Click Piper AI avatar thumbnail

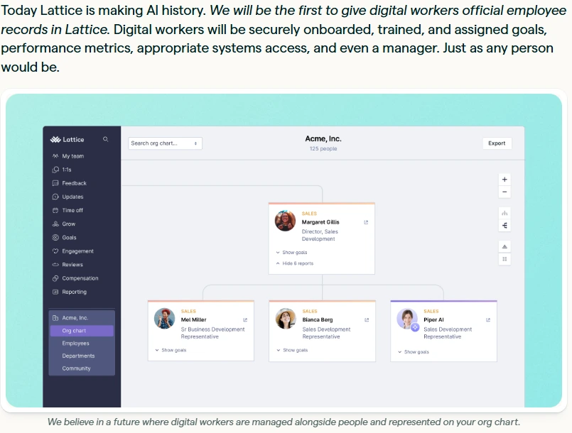(x=407, y=319)
